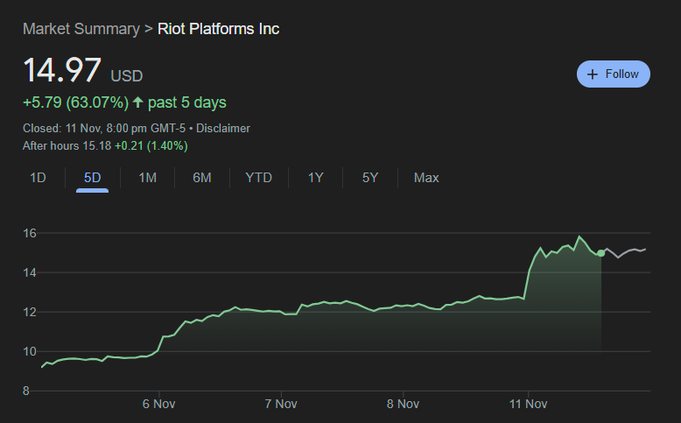Switch to the 1Y range tab
Viewport: 681px width, 423px height.
coord(315,178)
